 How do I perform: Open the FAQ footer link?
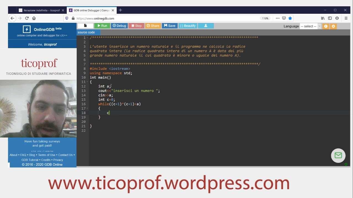23,155
